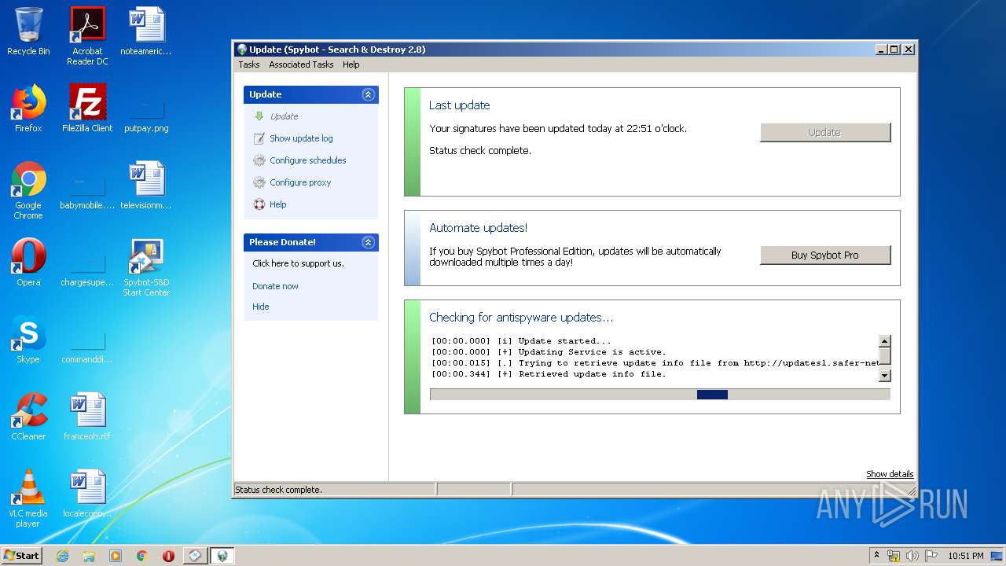Open the Tasks menu
1006x566 pixels.
[x=249, y=64]
